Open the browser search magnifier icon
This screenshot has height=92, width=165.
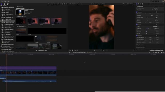(x=67, y=4)
